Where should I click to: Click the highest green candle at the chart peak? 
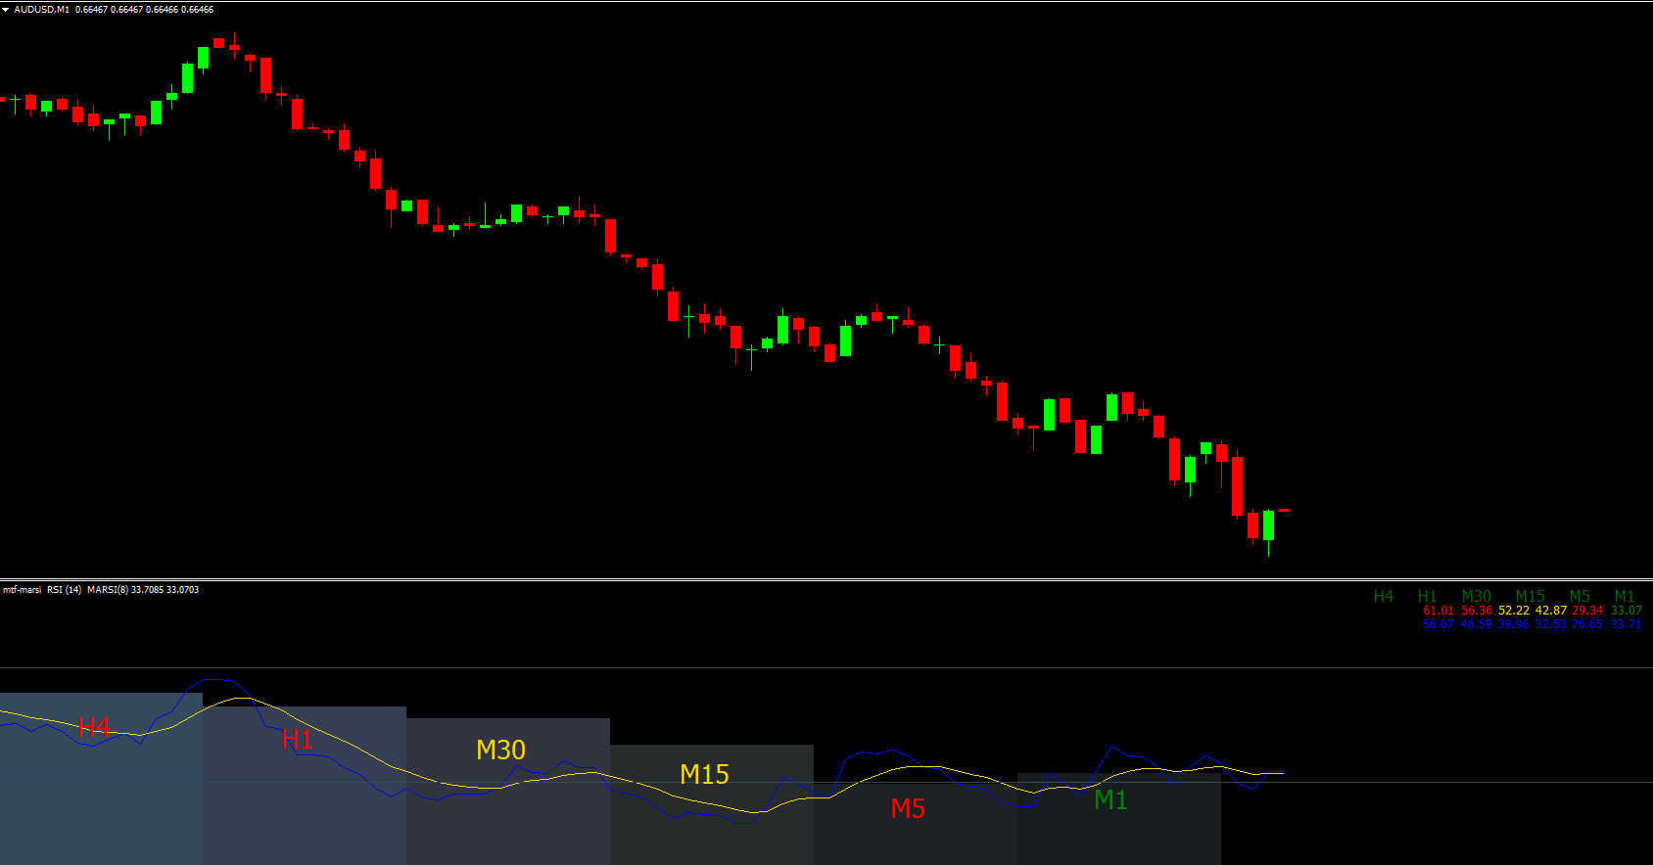pyautogui.click(x=204, y=58)
